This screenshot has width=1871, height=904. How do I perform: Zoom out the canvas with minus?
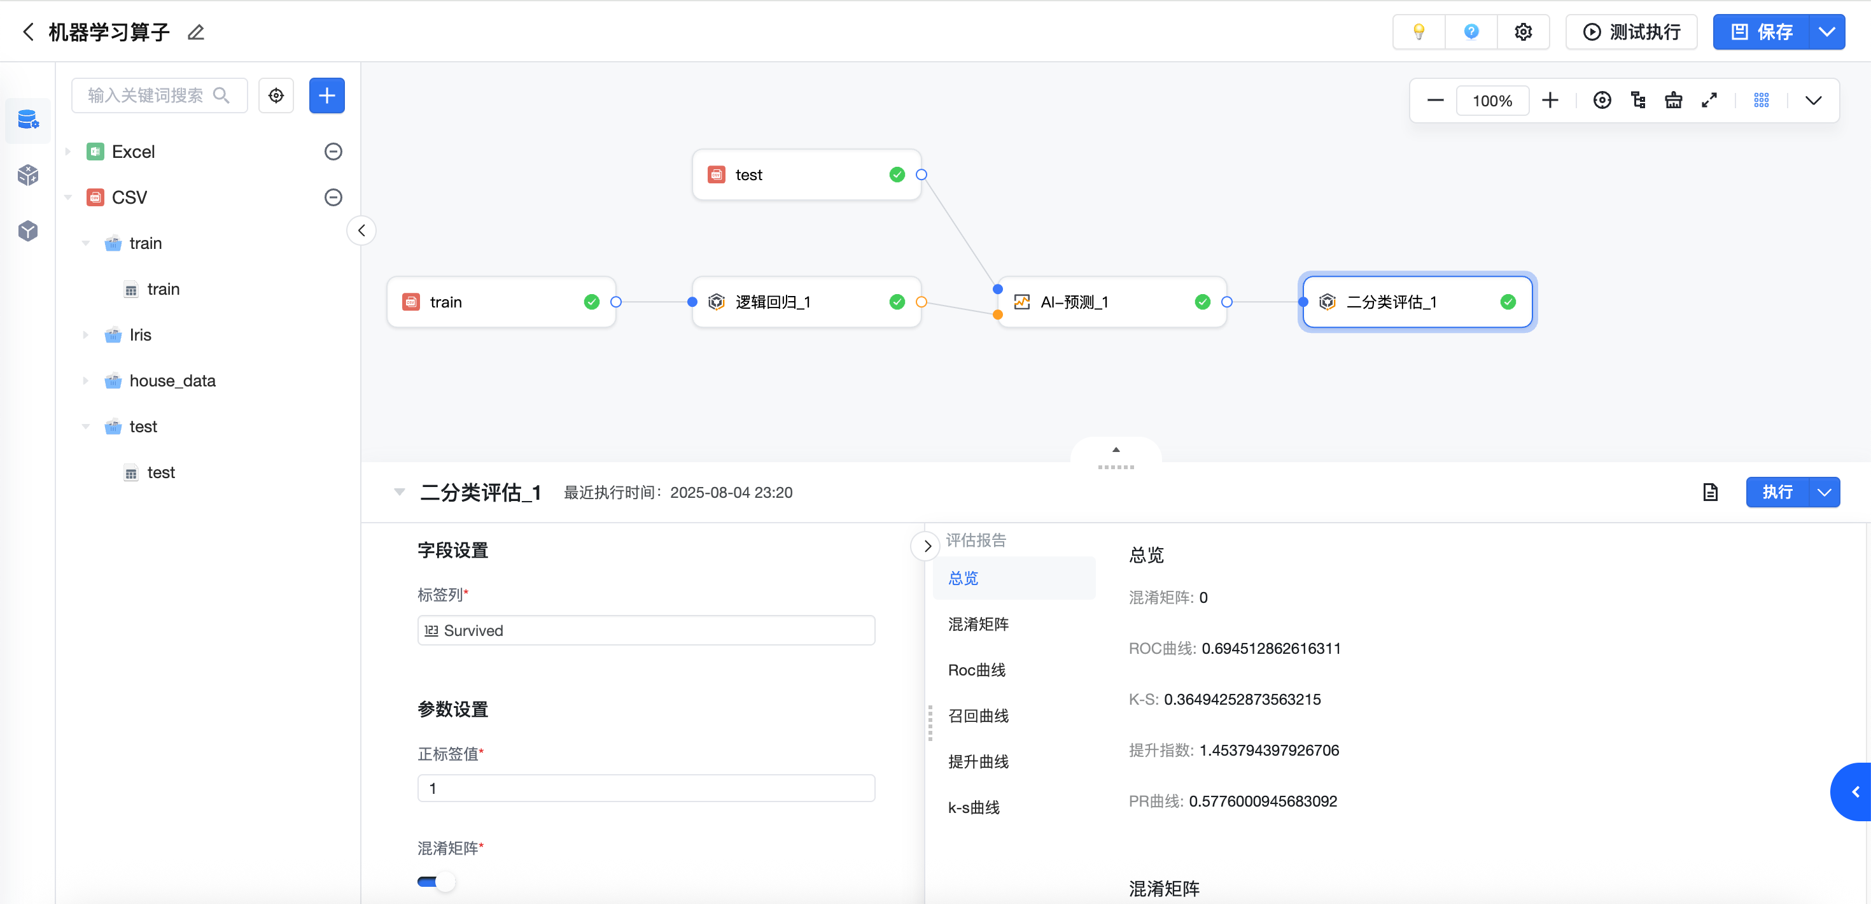point(1435,101)
